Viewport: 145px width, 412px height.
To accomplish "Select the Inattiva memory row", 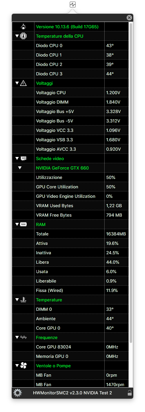I will point(71,253).
